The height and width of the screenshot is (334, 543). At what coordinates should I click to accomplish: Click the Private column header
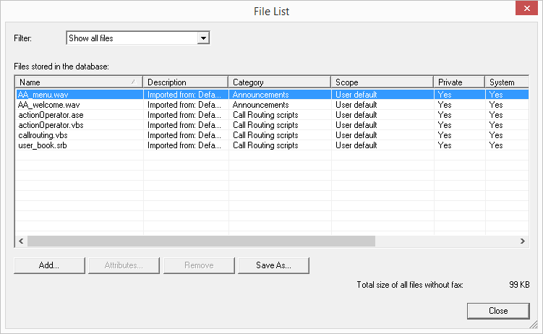click(x=459, y=82)
